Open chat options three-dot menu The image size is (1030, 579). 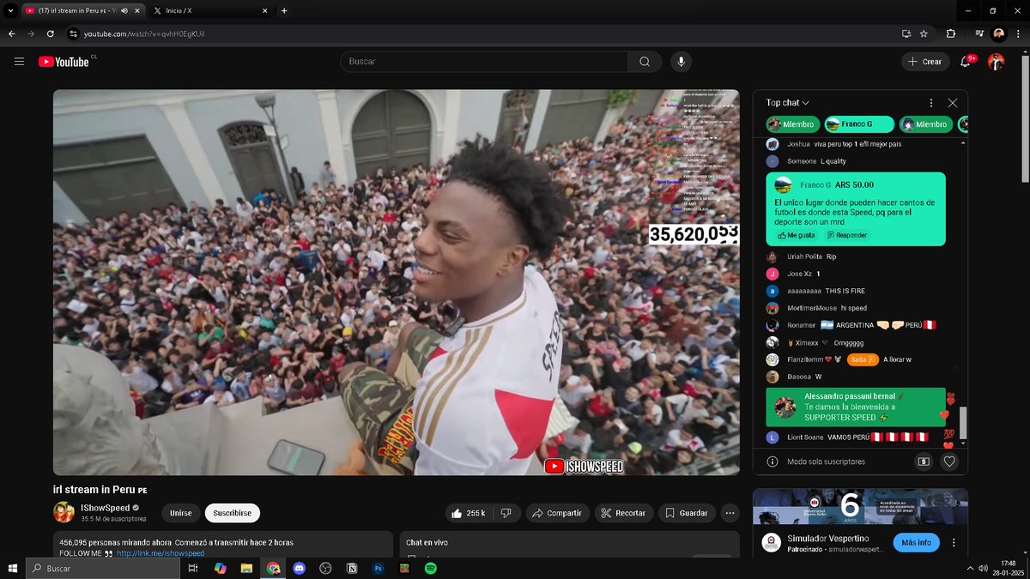pos(931,102)
